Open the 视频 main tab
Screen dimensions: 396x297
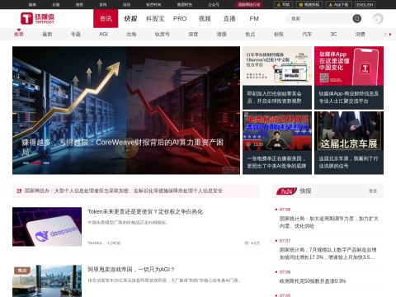[x=205, y=18]
